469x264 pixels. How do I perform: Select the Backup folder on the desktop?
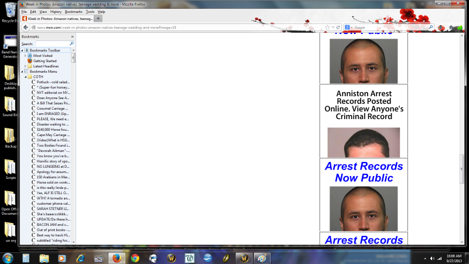tap(10, 138)
